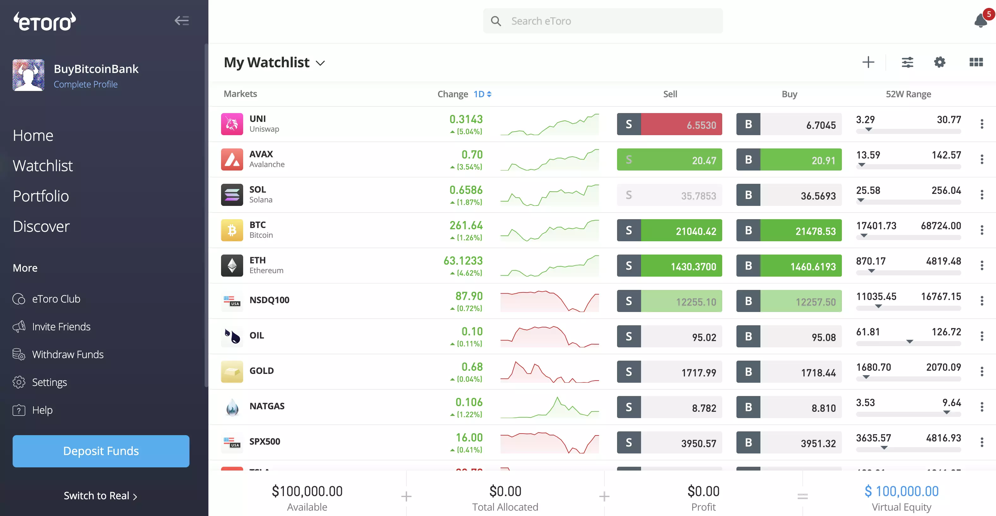Open more options for NSDQ100 row
Screen dimensions: 996x516
click(982, 301)
